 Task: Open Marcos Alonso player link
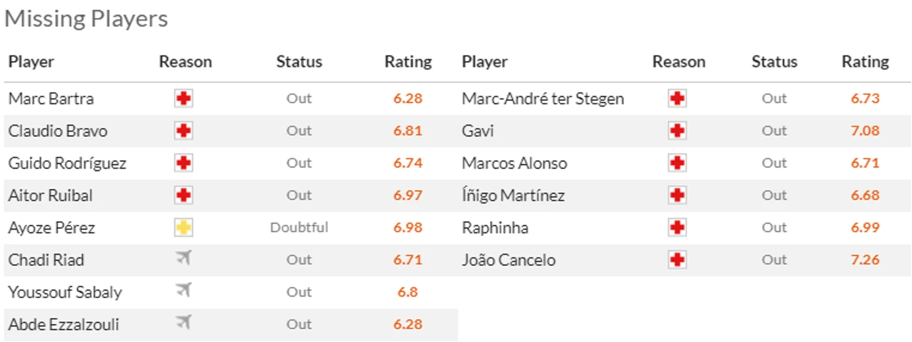point(515,163)
